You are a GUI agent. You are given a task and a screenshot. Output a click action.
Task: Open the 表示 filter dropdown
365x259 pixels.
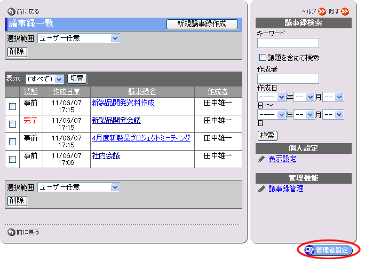coord(45,79)
